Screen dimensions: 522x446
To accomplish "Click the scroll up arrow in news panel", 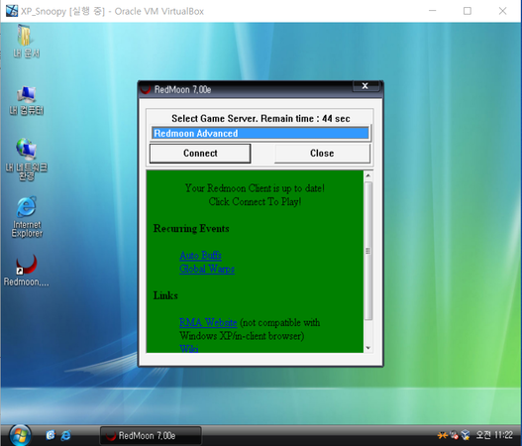I will click(x=367, y=175).
